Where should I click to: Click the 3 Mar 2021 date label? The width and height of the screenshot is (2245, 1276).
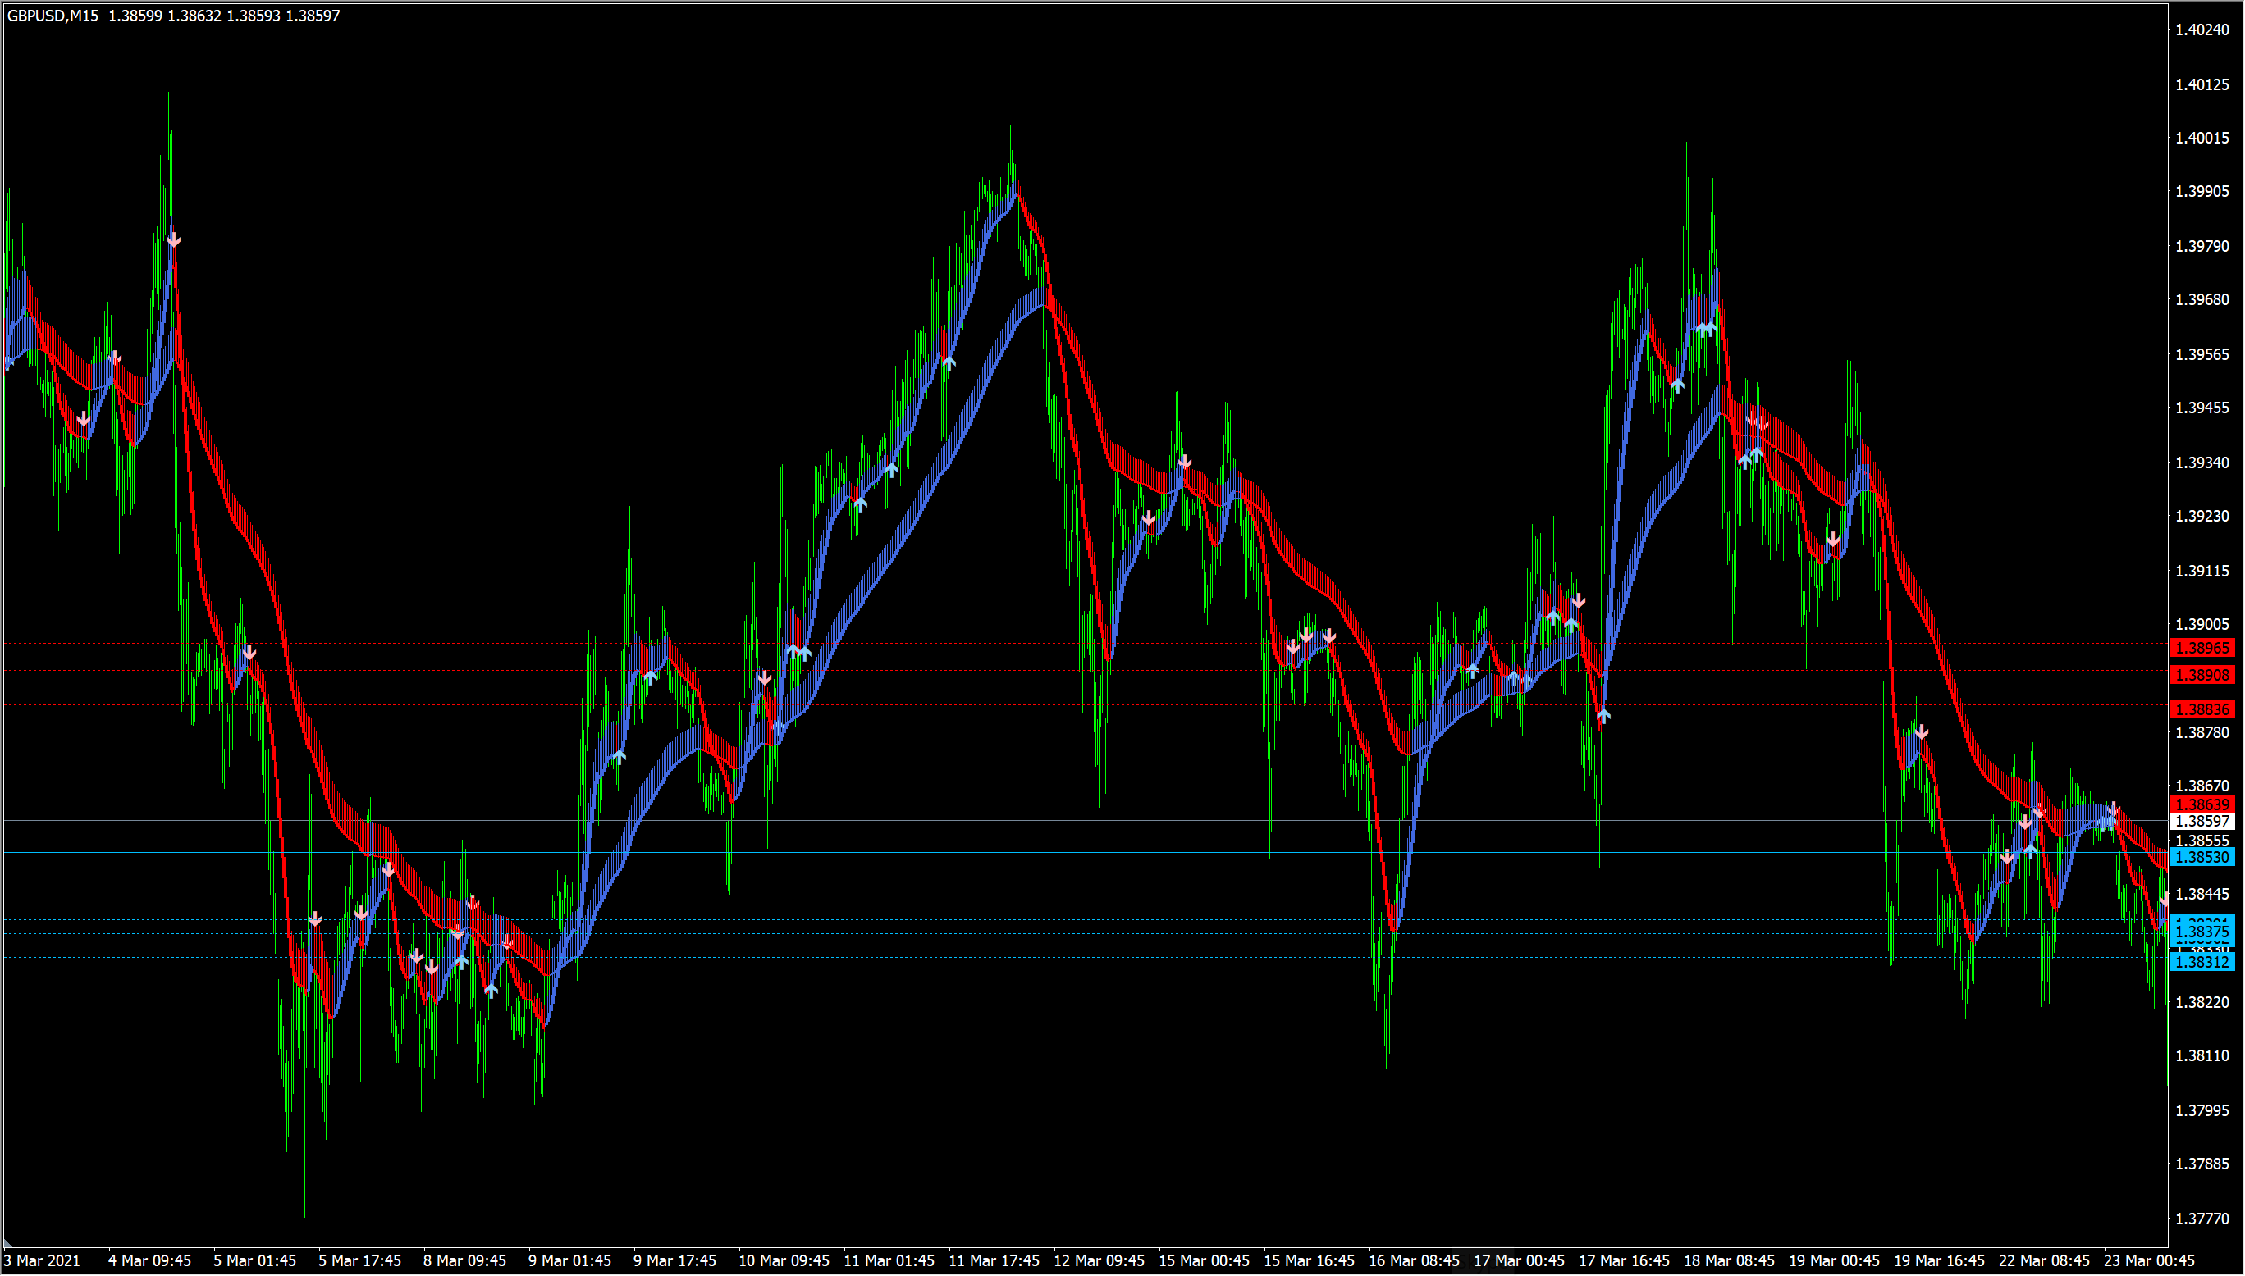42,1261
